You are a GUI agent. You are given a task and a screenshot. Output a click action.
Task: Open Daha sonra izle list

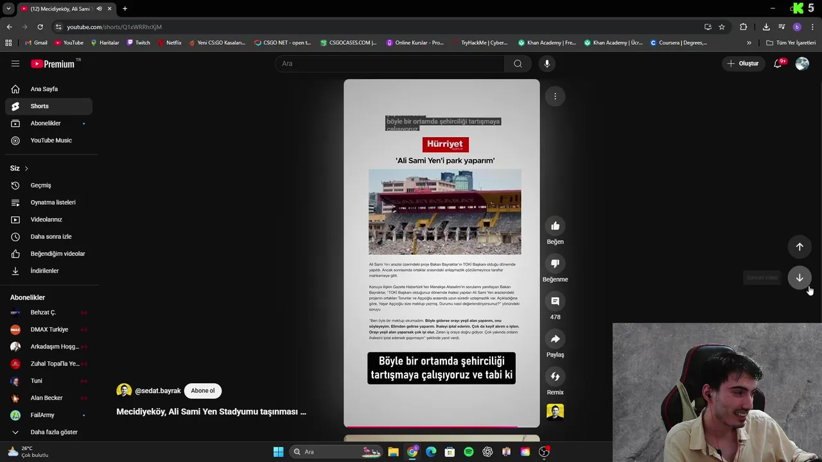[49, 237]
